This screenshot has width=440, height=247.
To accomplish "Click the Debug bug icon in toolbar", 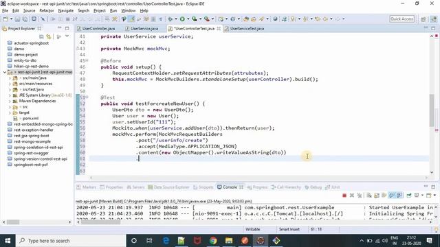I will 170,19.
